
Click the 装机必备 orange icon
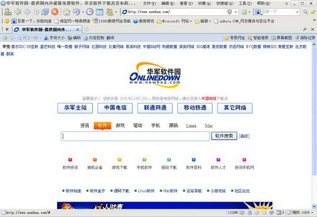click(95, 160)
